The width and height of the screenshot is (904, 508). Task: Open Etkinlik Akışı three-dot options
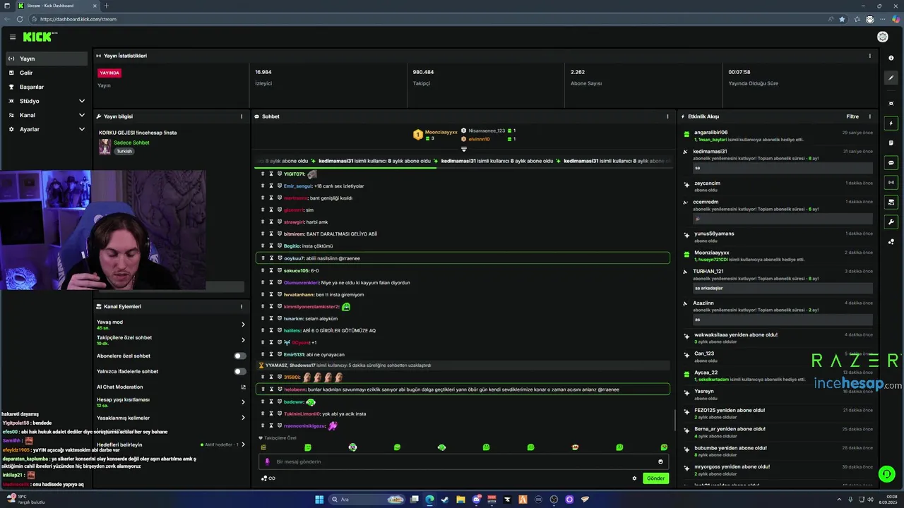click(x=869, y=116)
